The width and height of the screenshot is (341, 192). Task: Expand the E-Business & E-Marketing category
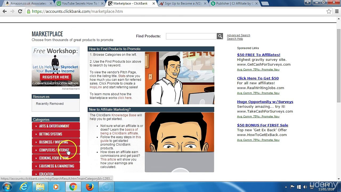tap(56, 166)
